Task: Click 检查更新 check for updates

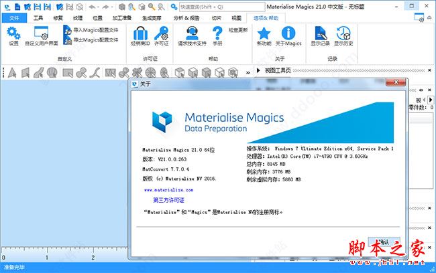Action: (x=238, y=30)
